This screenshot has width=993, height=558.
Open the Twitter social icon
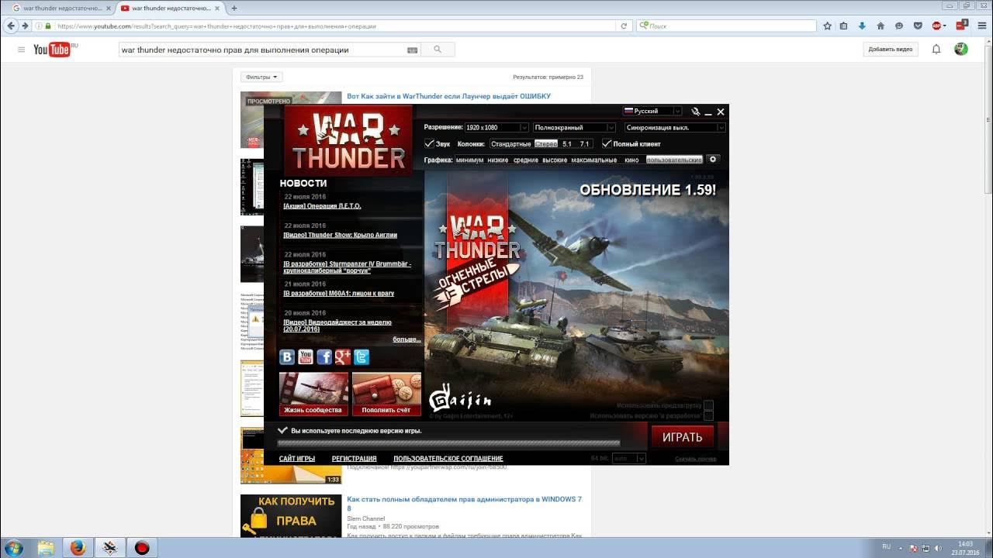362,357
